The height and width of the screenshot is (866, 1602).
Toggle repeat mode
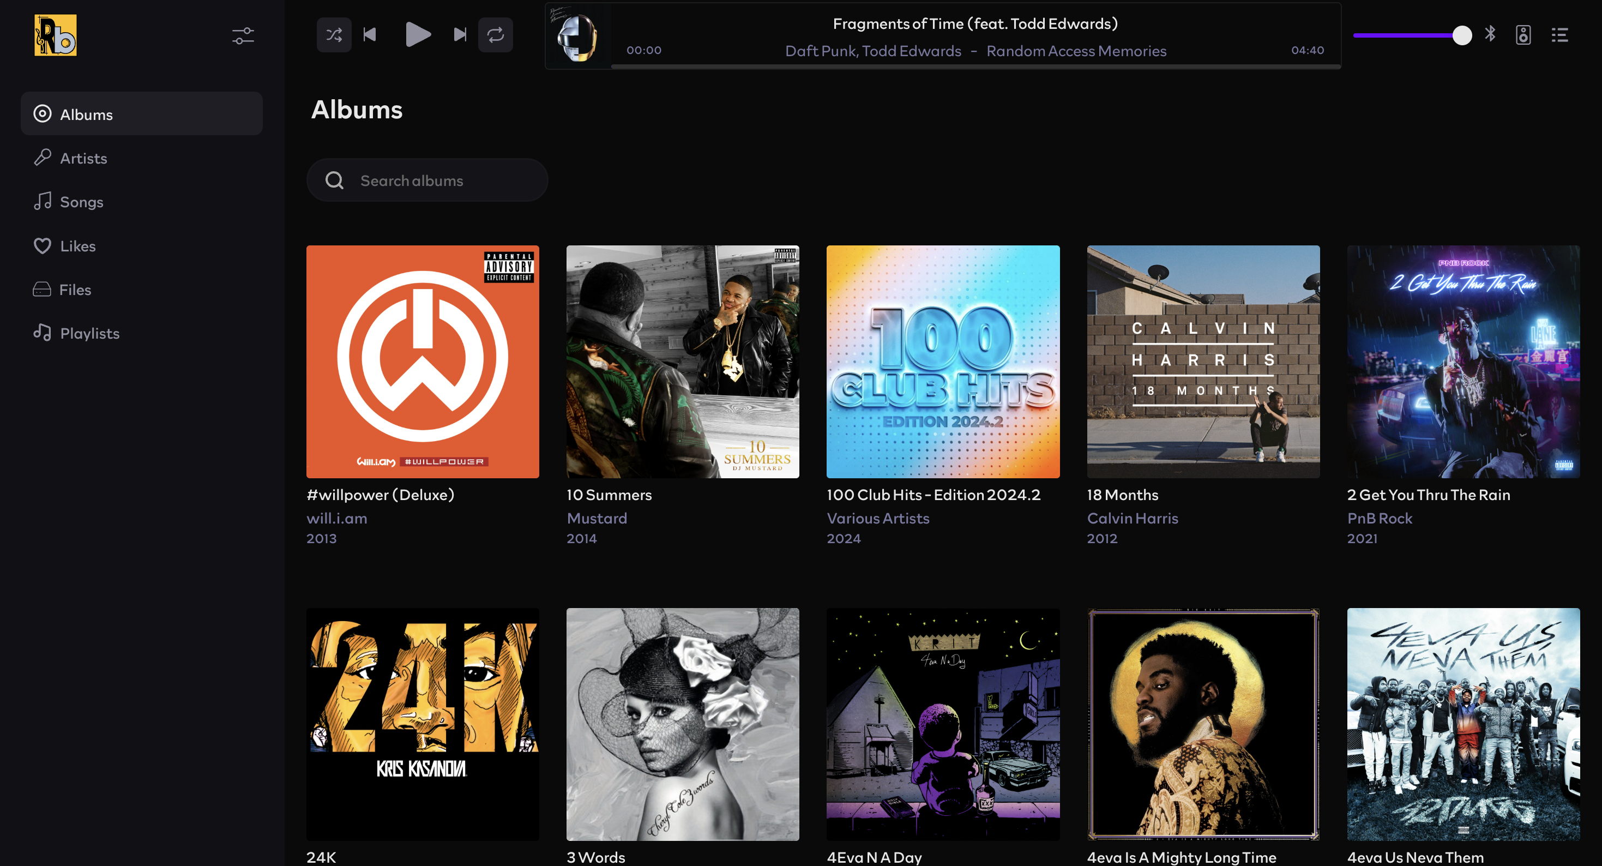click(x=496, y=35)
